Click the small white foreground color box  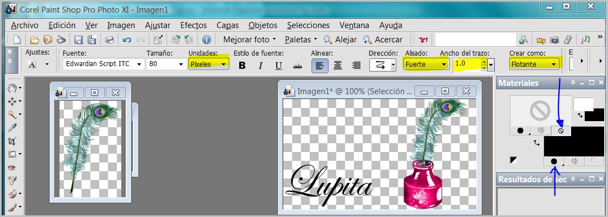[x=583, y=104]
